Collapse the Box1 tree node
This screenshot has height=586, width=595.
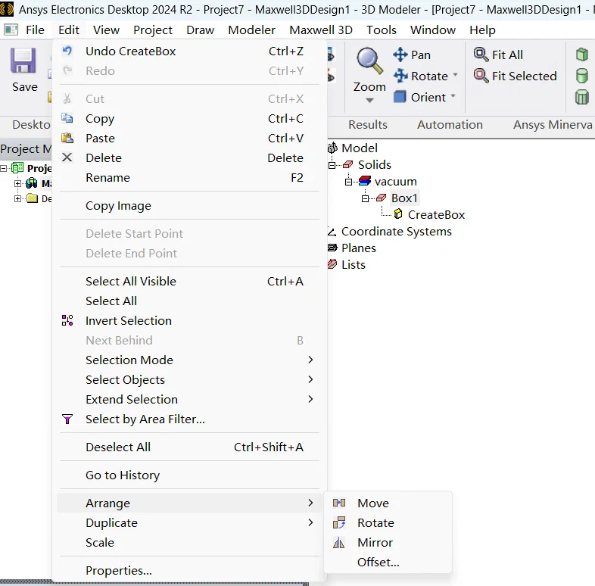click(x=366, y=198)
